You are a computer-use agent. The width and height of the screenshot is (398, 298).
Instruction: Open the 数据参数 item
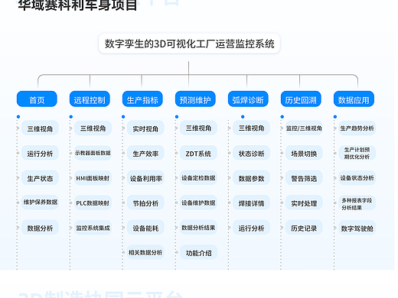click(x=251, y=178)
